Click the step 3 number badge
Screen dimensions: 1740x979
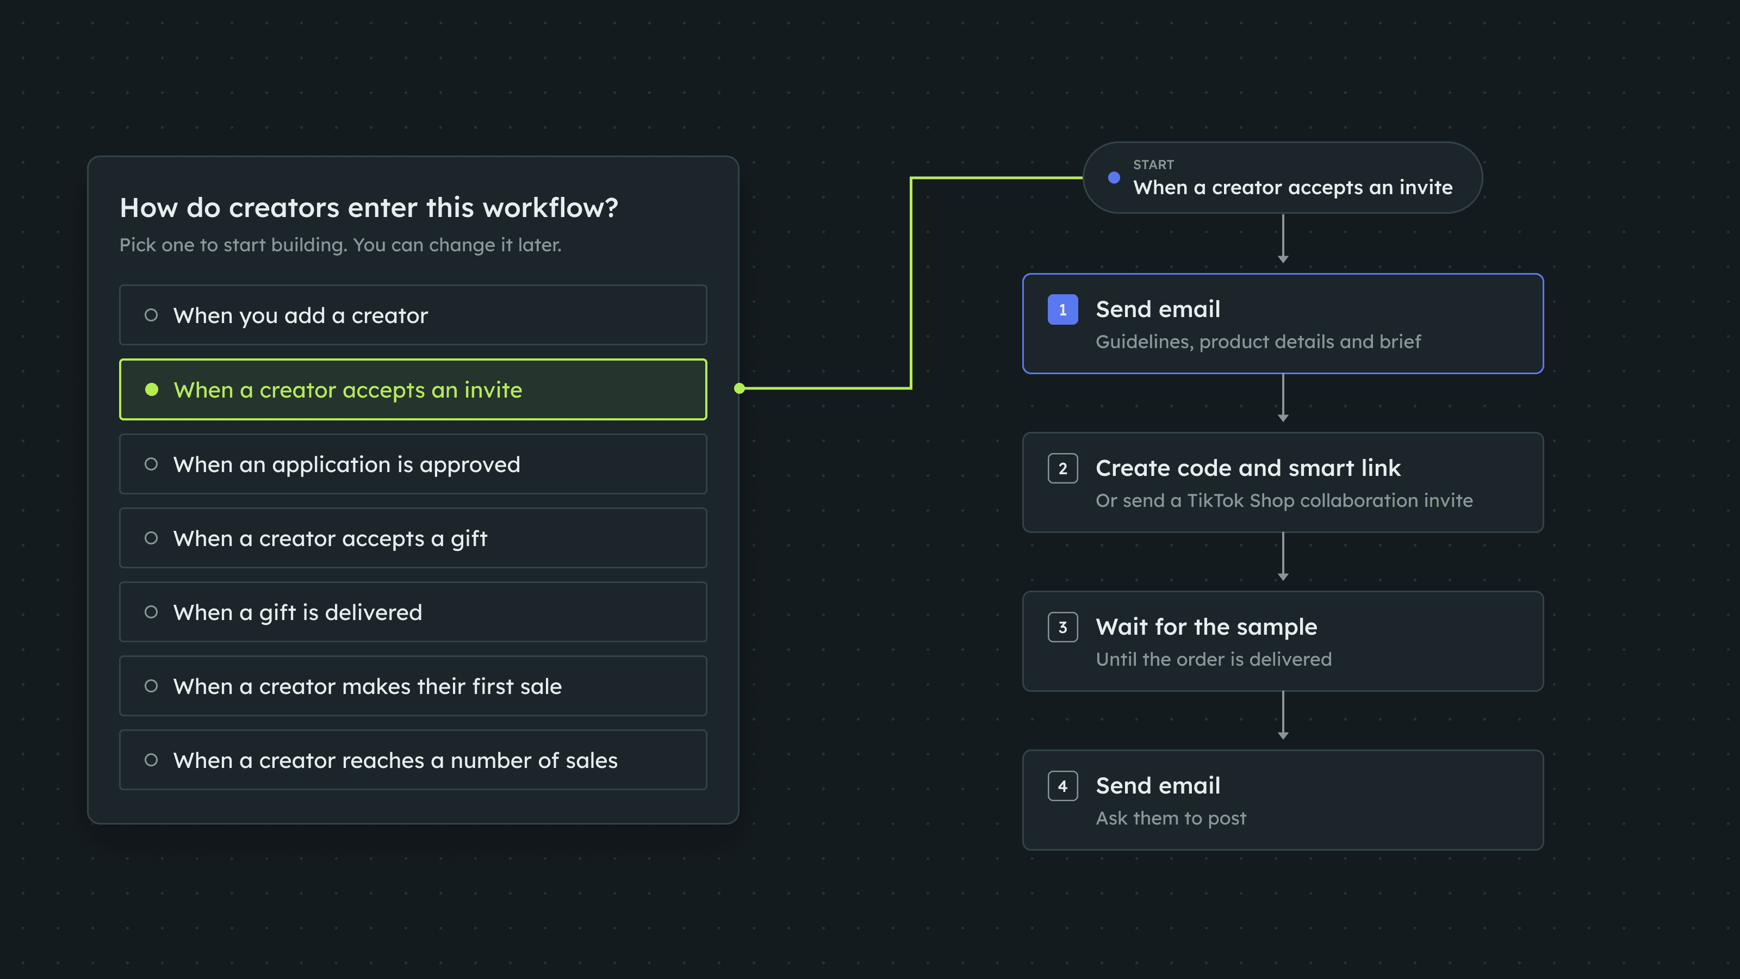tap(1062, 627)
